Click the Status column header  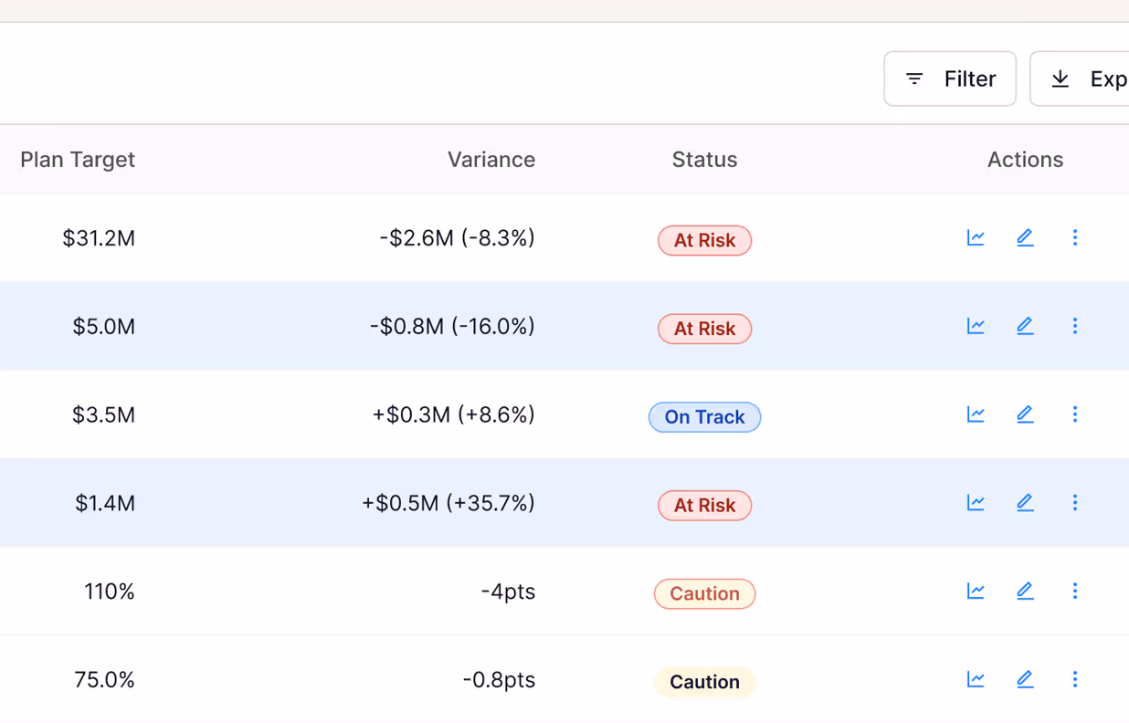(x=704, y=160)
